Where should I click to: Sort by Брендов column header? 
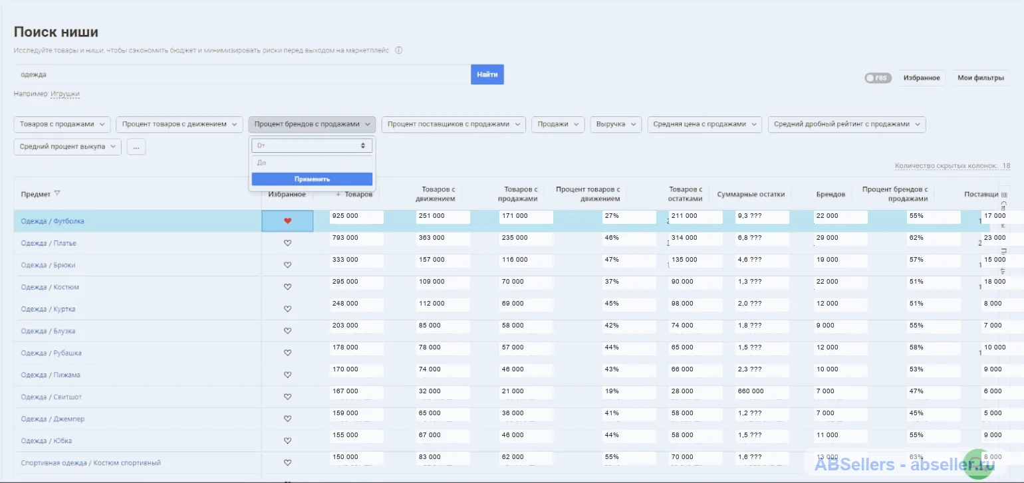[x=831, y=194]
